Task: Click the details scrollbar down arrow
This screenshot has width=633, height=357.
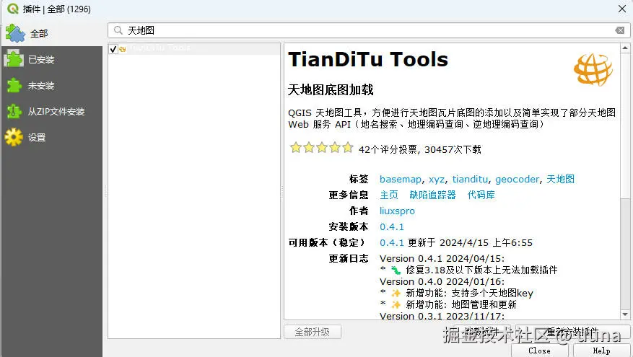Action: tap(625, 314)
